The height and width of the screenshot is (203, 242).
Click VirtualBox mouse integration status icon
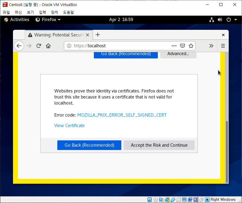point(201,200)
